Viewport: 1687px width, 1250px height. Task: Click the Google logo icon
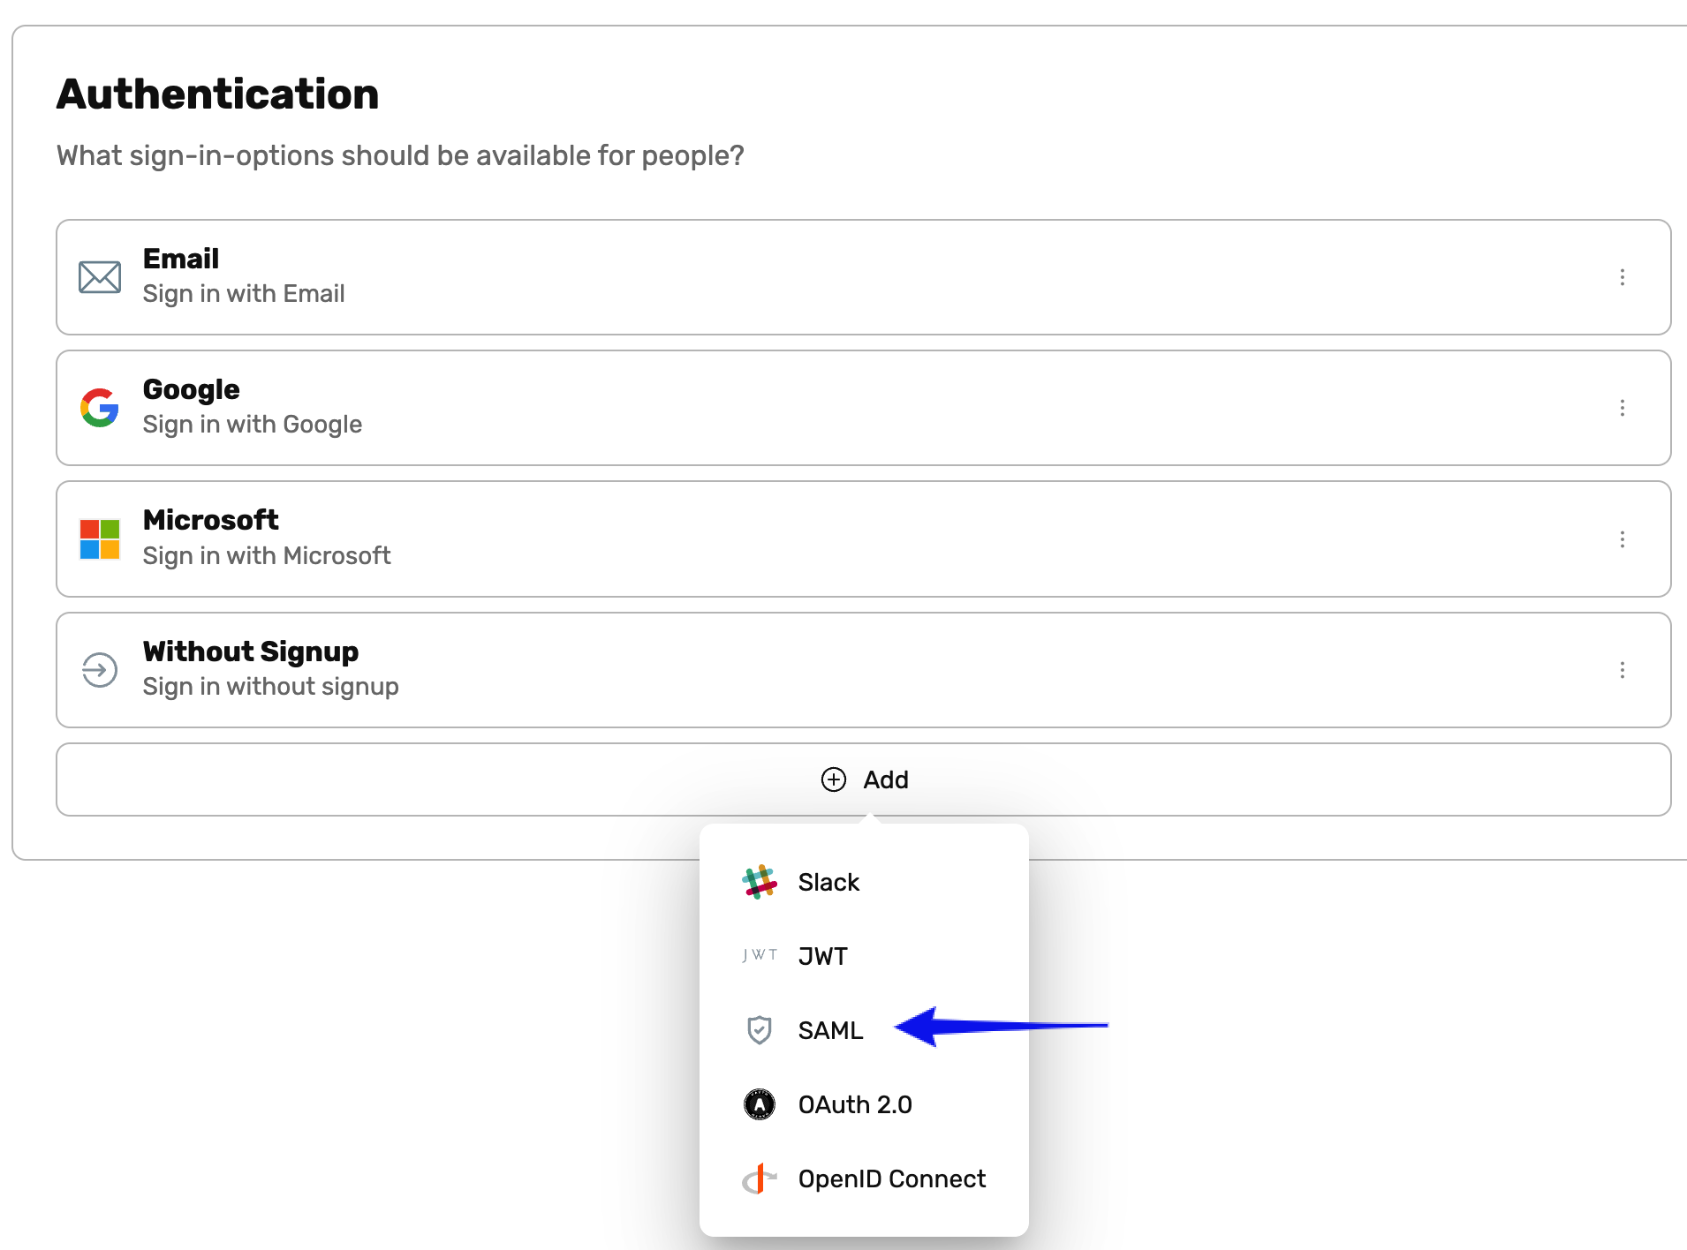click(x=100, y=408)
